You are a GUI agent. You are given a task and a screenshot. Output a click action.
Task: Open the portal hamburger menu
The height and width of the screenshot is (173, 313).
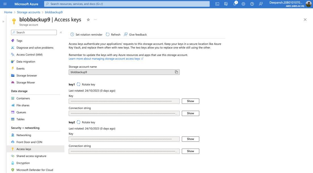(x=5, y=4)
